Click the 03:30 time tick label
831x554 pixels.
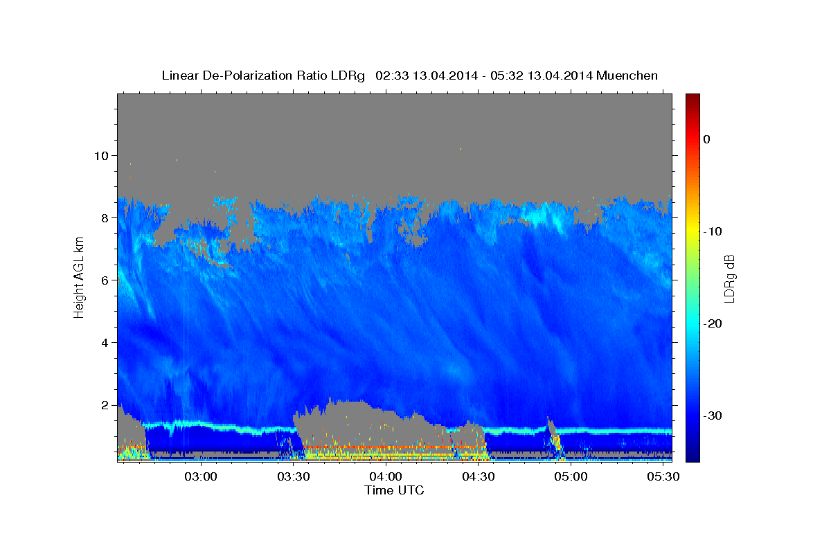click(x=293, y=476)
